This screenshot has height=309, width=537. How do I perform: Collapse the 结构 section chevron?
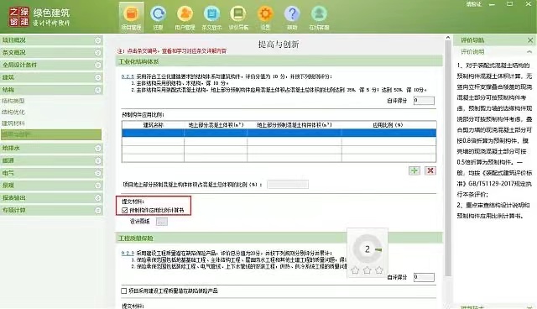(x=98, y=90)
